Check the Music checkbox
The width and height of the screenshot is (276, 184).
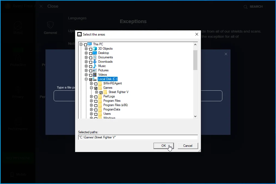coord(91,66)
